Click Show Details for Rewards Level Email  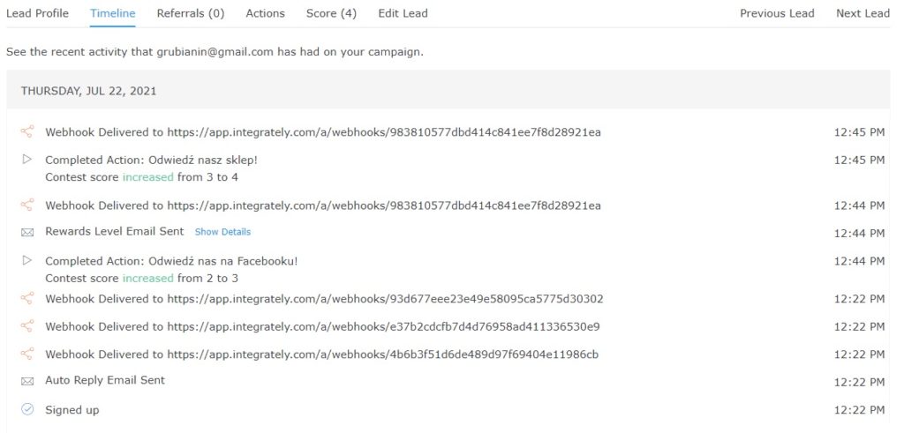tap(222, 232)
